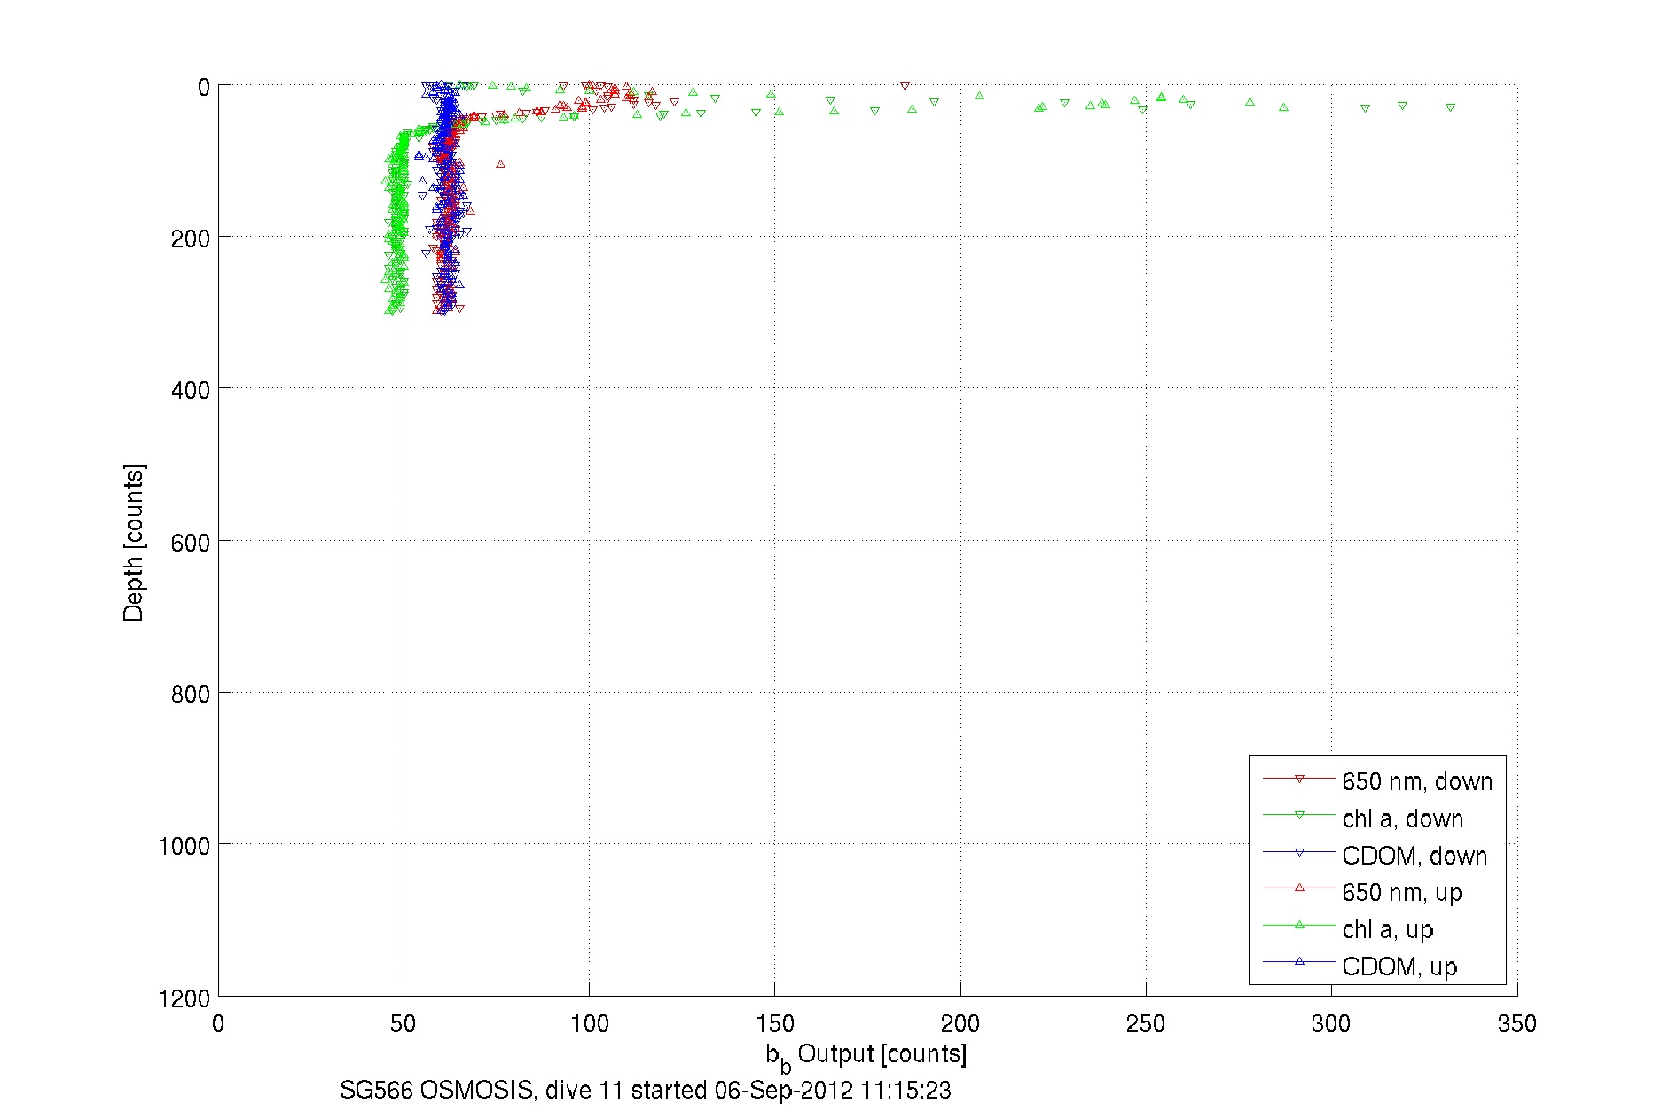Click the 'chl a, up' legend entry

tap(1349, 929)
